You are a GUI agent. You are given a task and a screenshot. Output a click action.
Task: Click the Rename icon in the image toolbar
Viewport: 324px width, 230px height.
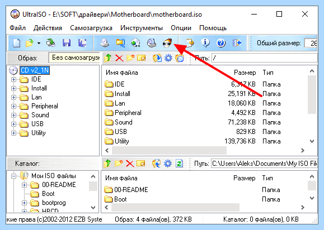point(142,58)
